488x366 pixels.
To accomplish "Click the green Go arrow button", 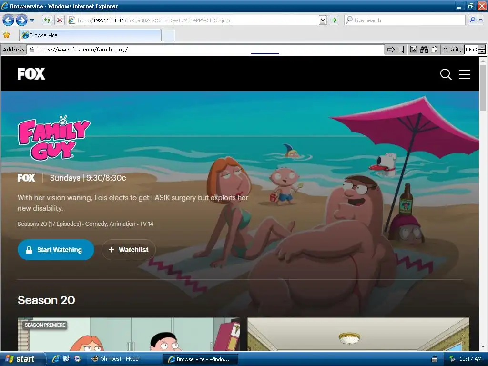I will coord(334,20).
